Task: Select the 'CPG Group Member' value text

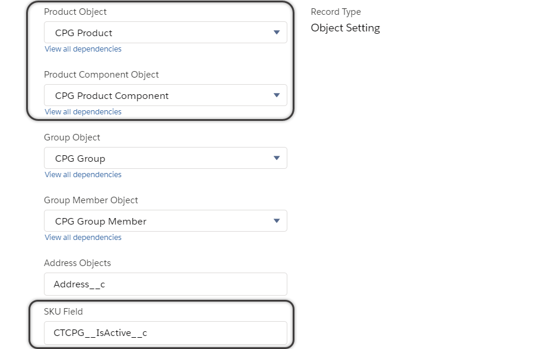Action: click(100, 222)
